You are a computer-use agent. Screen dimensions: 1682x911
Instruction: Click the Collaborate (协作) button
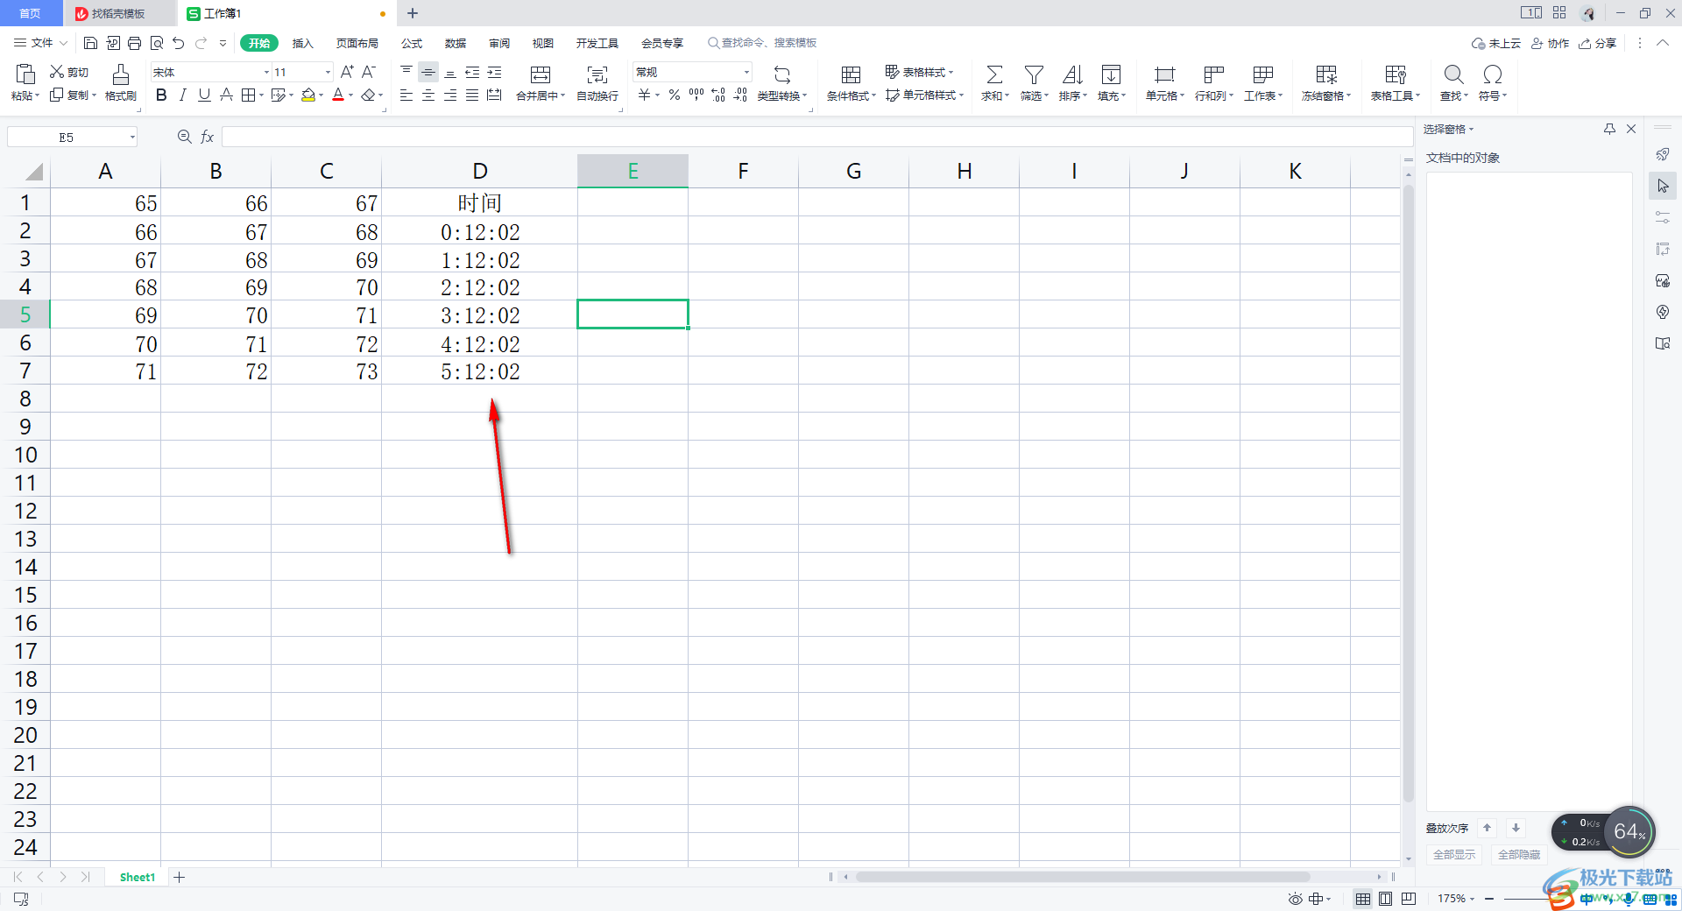pos(1550,43)
